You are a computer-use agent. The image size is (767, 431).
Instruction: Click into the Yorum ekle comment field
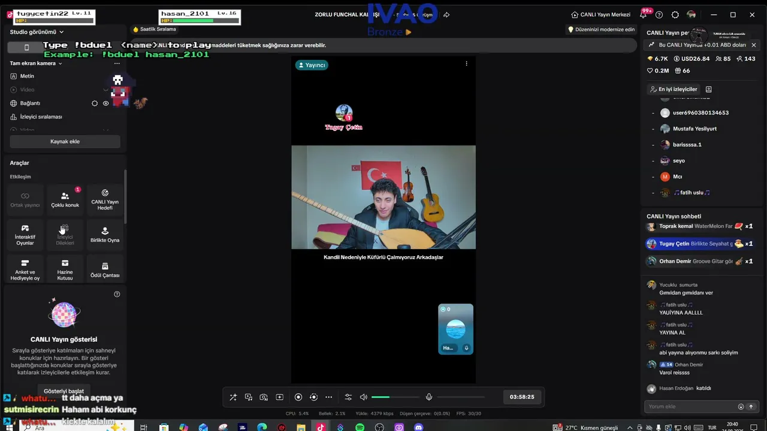click(x=689, y=406)
